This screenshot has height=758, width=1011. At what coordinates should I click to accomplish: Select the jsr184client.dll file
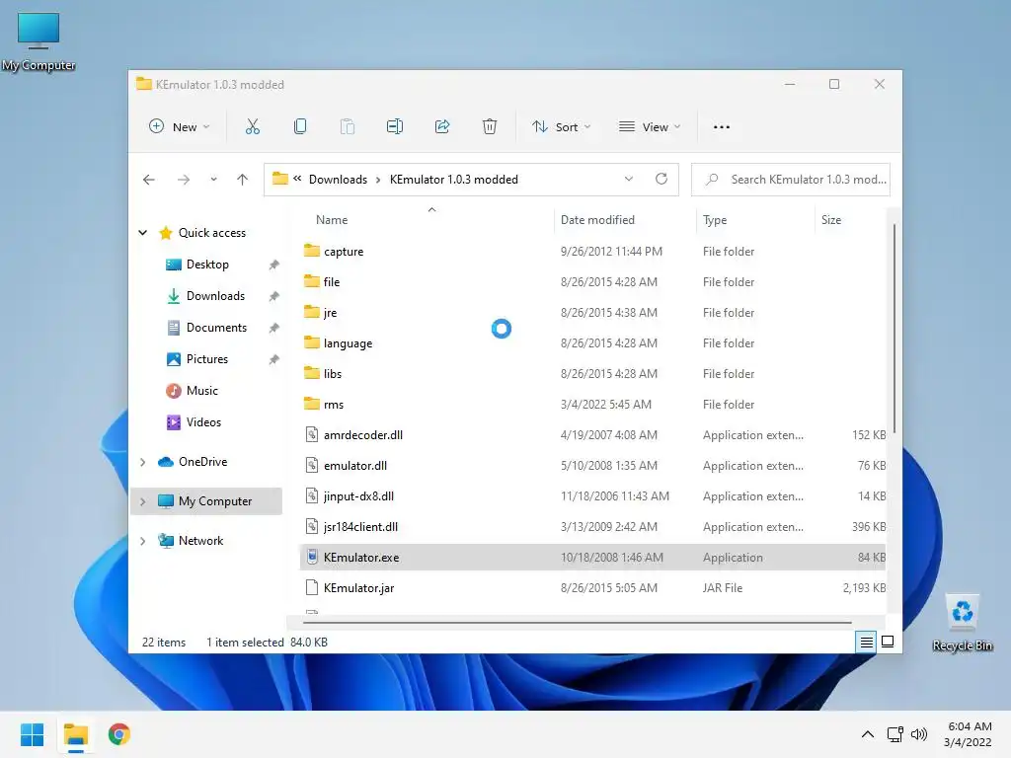[x=592, y=527]
